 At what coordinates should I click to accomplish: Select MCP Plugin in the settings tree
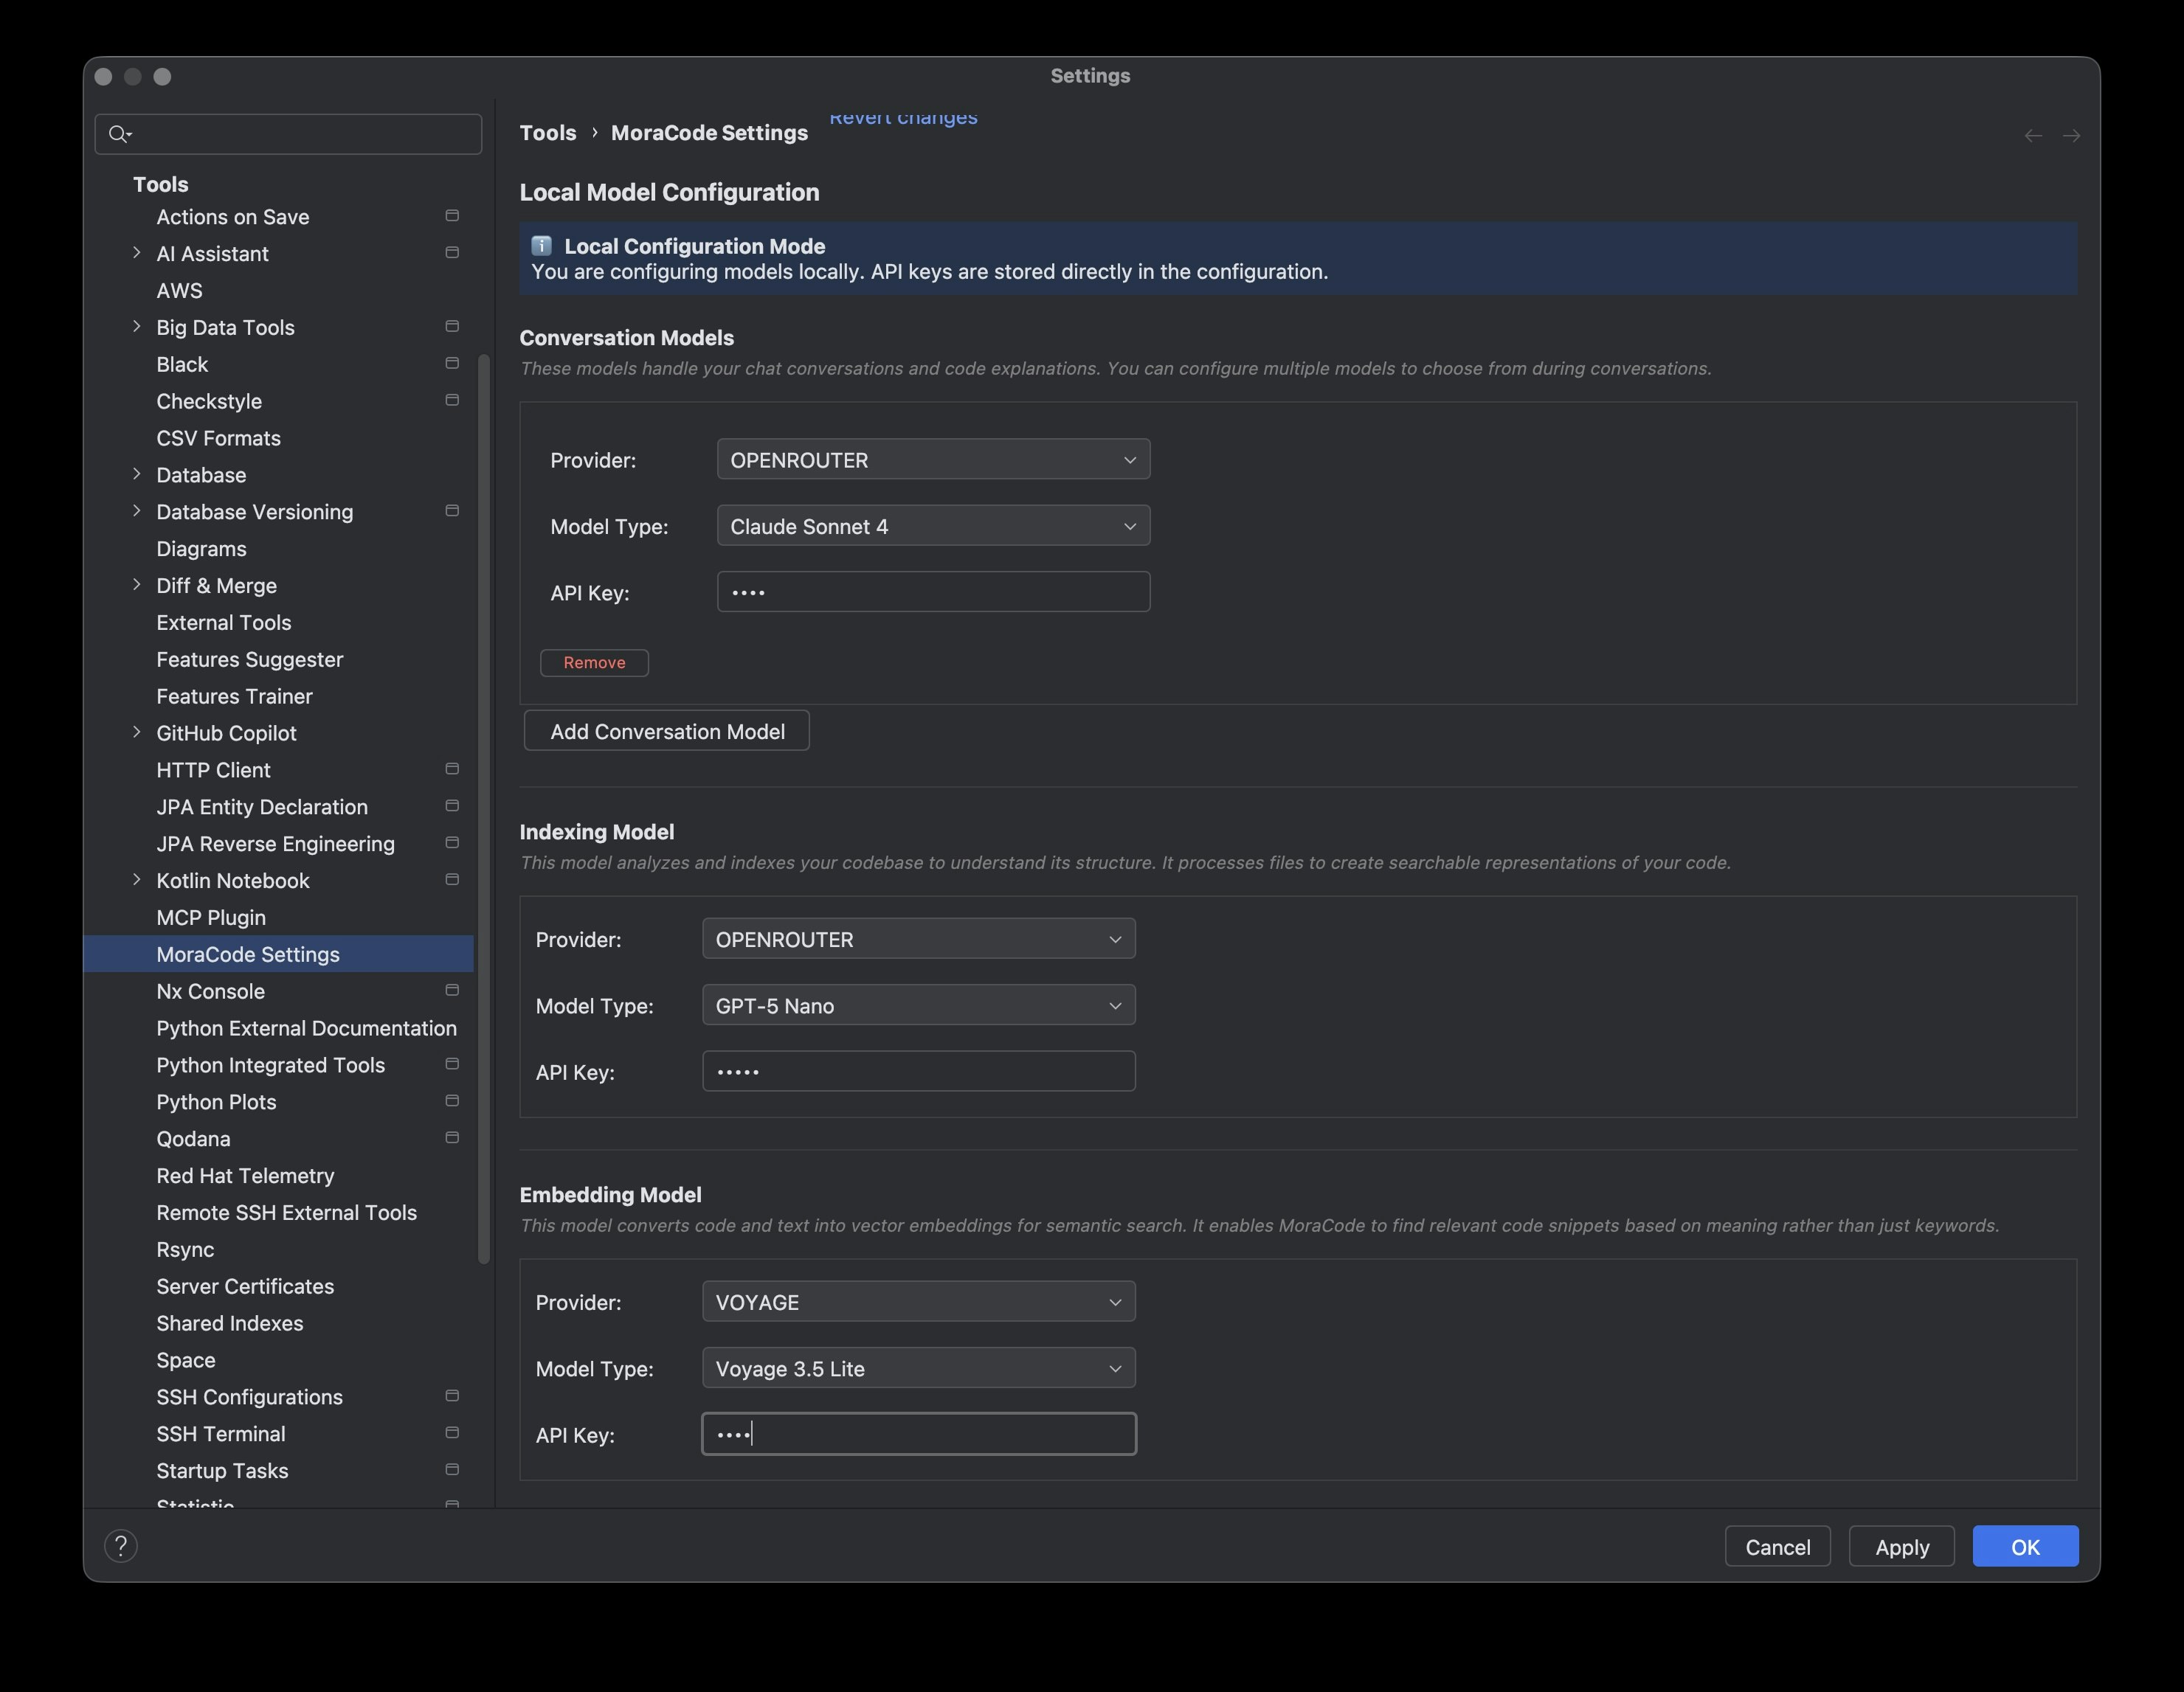point(211,918)
